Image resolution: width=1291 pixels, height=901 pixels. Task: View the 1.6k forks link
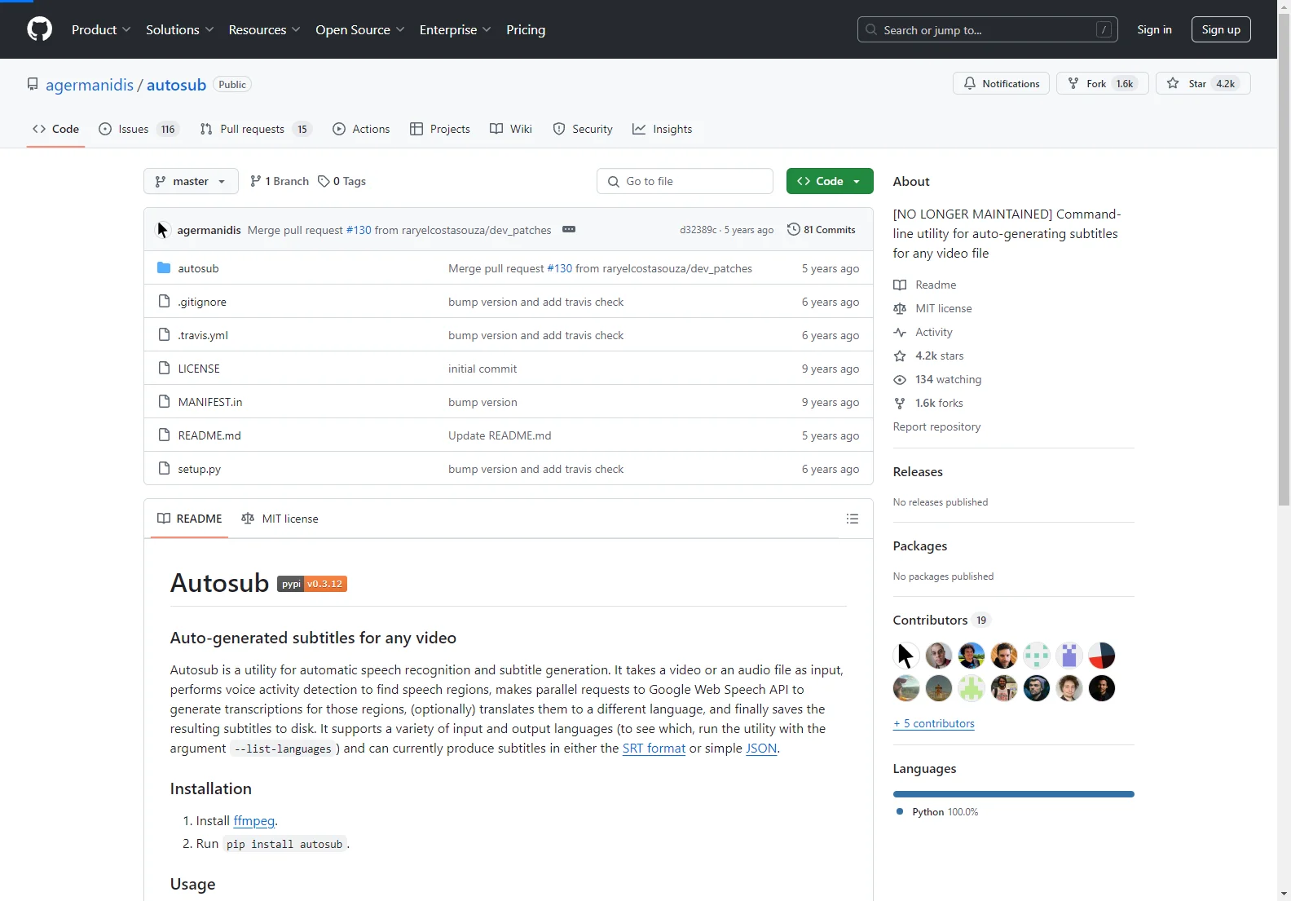pyautogui.click(x=928, y=403)
